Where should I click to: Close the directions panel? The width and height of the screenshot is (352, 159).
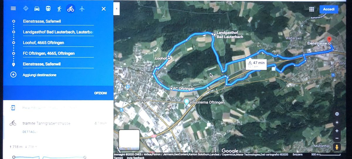point(104,9)
